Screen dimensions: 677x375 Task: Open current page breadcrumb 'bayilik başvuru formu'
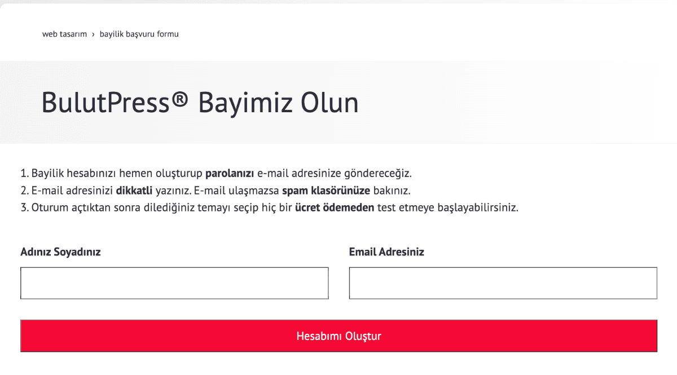pyautogui.click(x=139, y=34)
